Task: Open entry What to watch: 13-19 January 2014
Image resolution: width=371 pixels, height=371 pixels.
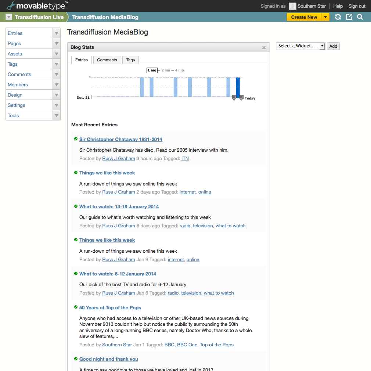Action: pos(119,206)
